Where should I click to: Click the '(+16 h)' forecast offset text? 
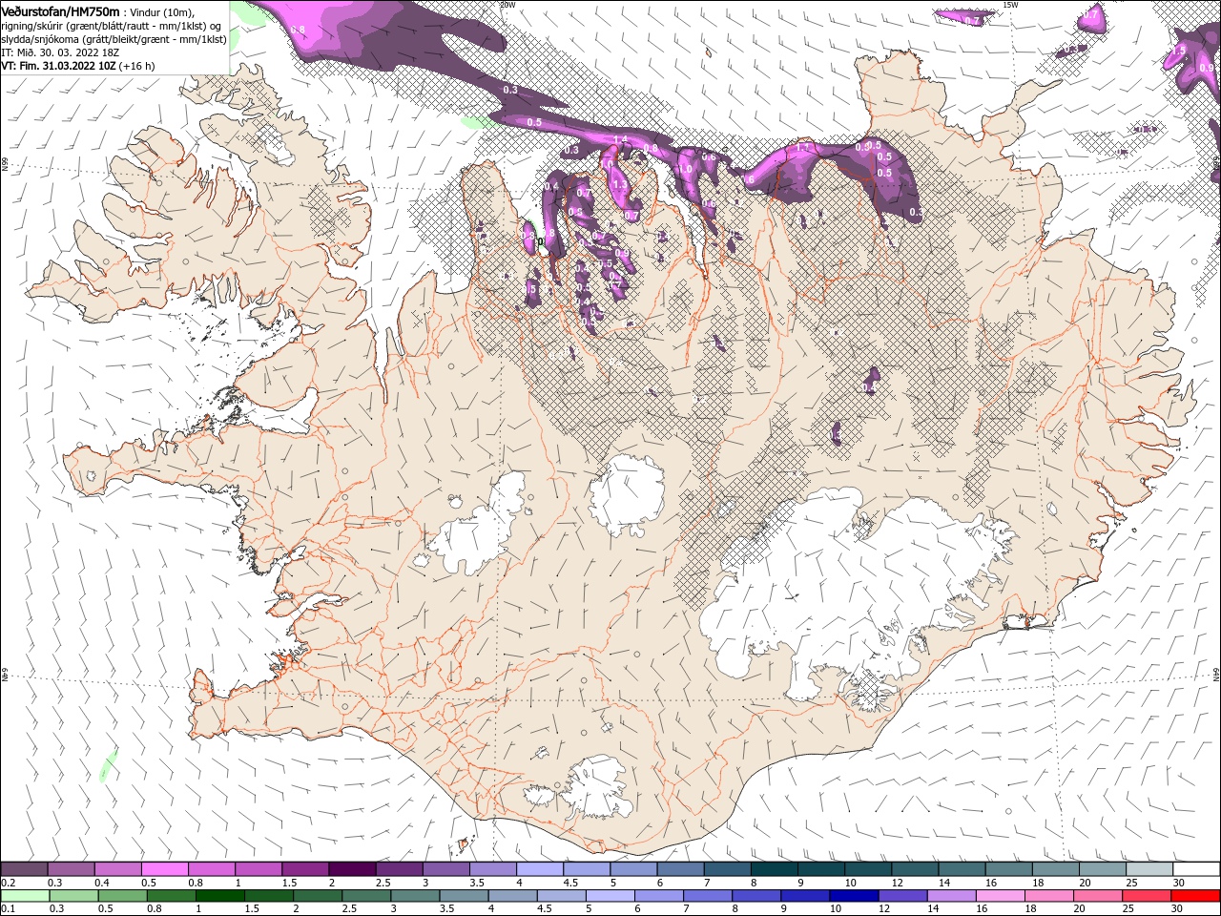136,66
